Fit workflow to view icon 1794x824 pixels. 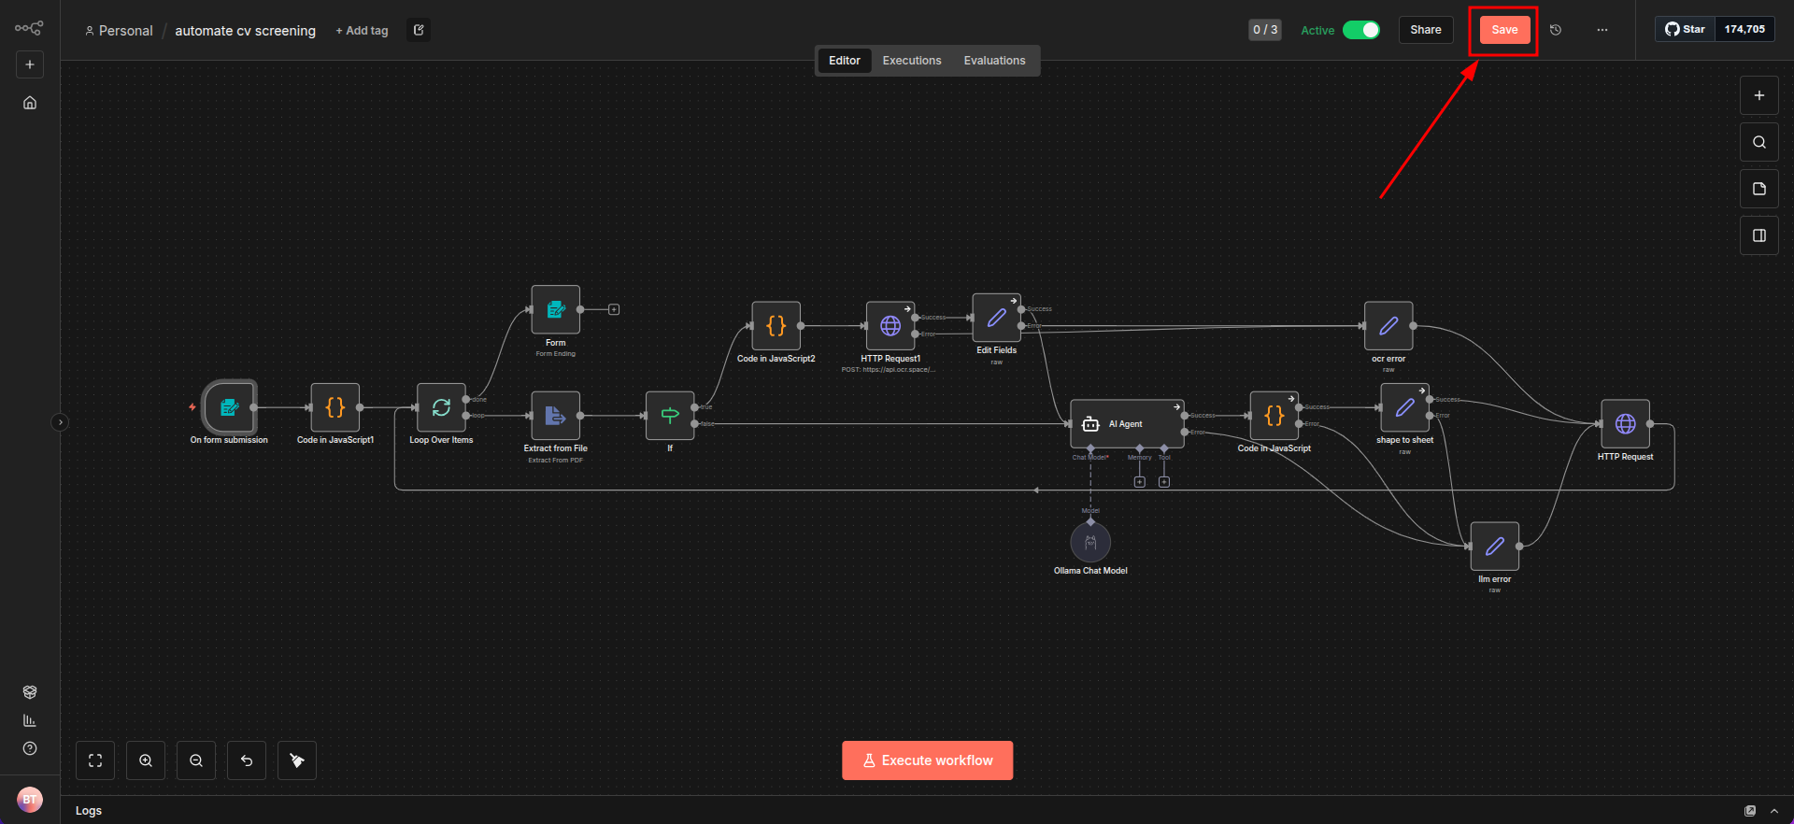click(95, 760)
